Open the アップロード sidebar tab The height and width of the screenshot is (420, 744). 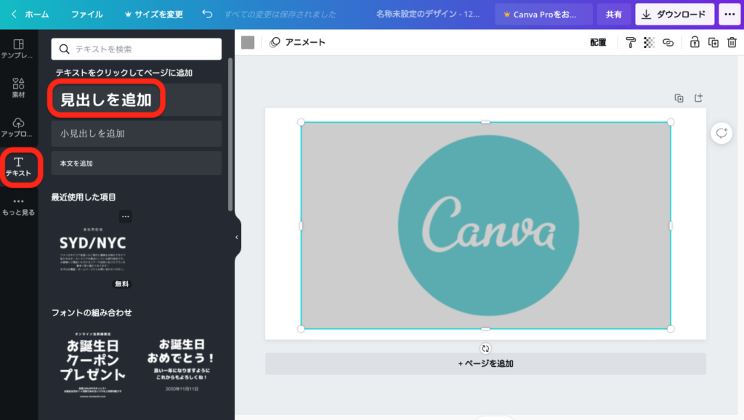coord(18,127)
